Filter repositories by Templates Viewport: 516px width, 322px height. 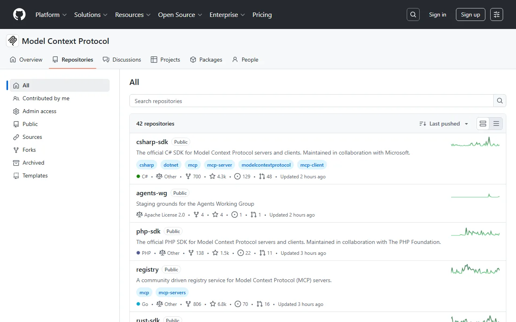[60, 175]
